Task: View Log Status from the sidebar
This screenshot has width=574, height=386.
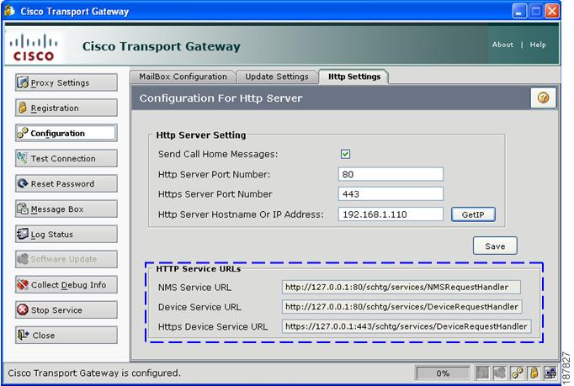Action: [66, 234]
